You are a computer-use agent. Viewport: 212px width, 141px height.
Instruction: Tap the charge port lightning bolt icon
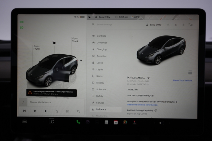click(x=81, y=60)
